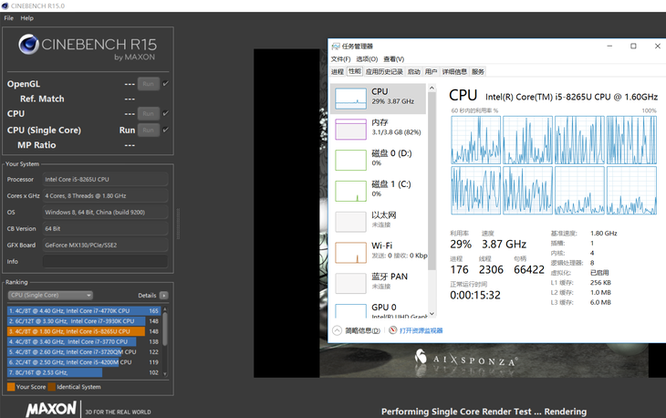Click the ranking list scrollbar thumb
This screenshot has width=666, height=418.
(165, 329)
